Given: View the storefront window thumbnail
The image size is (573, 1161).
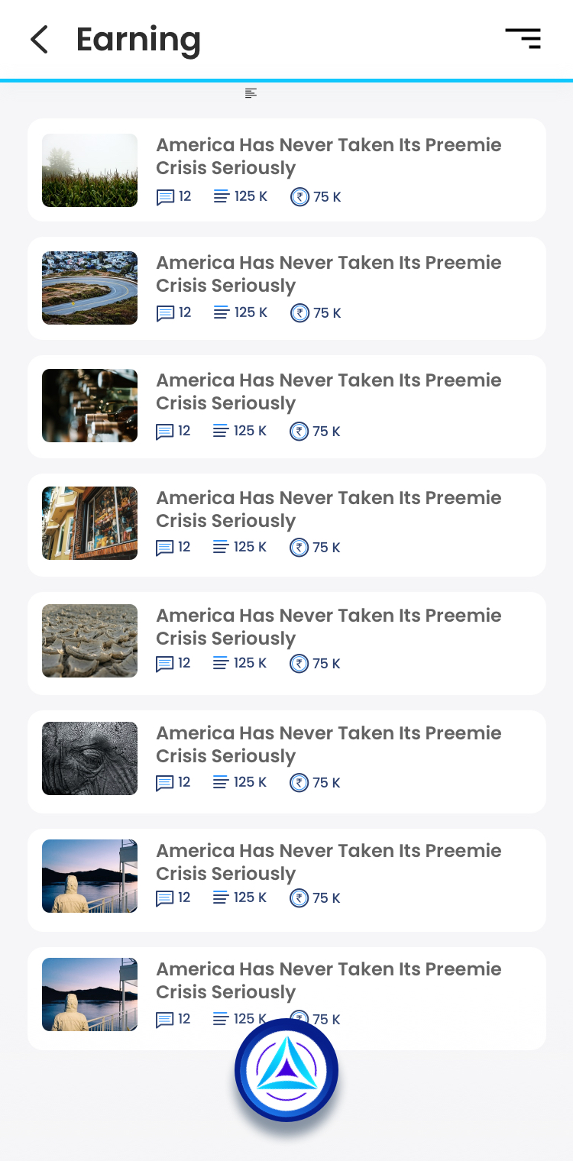Looking at the screenshot, I should coord(89,523).
